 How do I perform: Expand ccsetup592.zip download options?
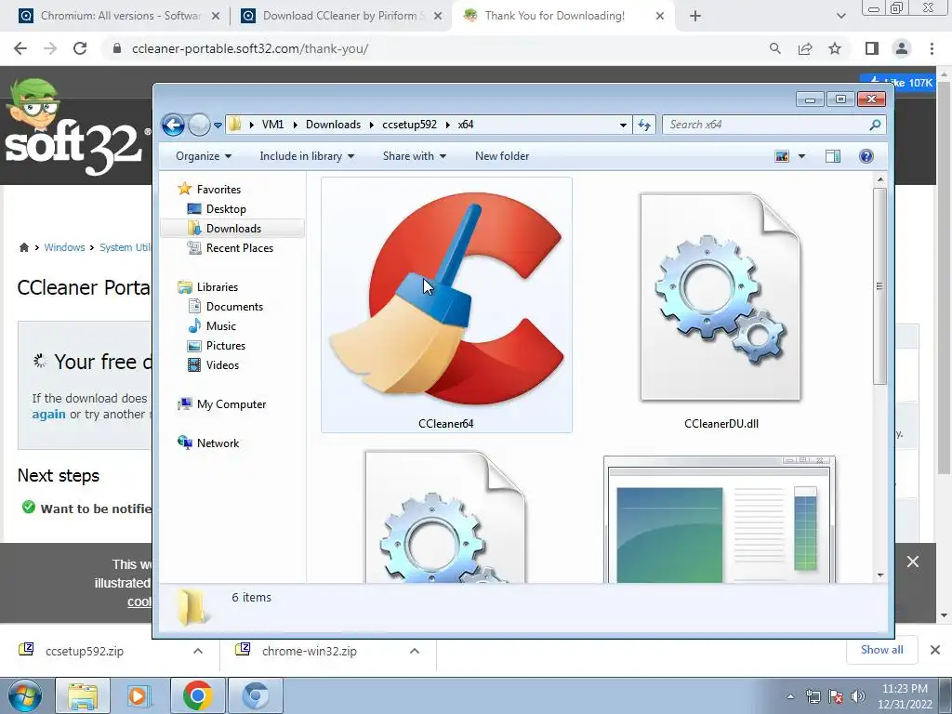(x=198, y=651)
